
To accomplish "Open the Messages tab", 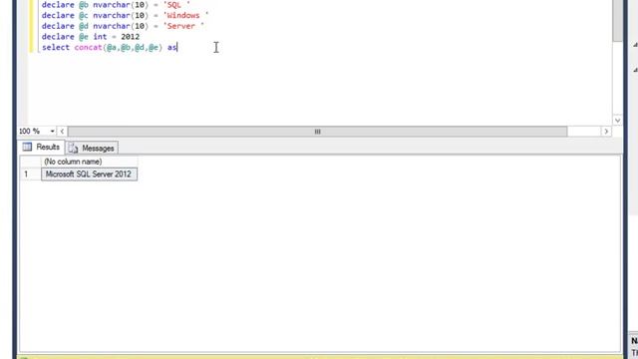I will click(92, 149).
